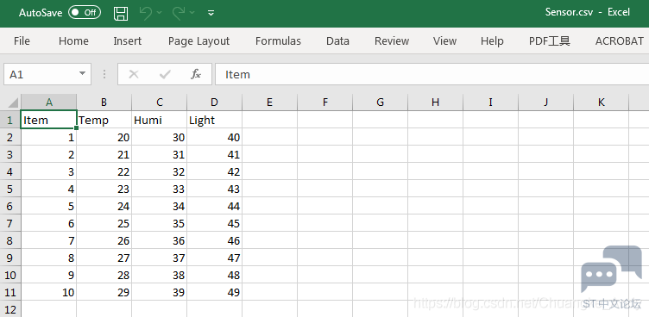Image resolution: width=649 pixels, height=317 pixels.
Task: Select column E header
Action: point(270,103)
